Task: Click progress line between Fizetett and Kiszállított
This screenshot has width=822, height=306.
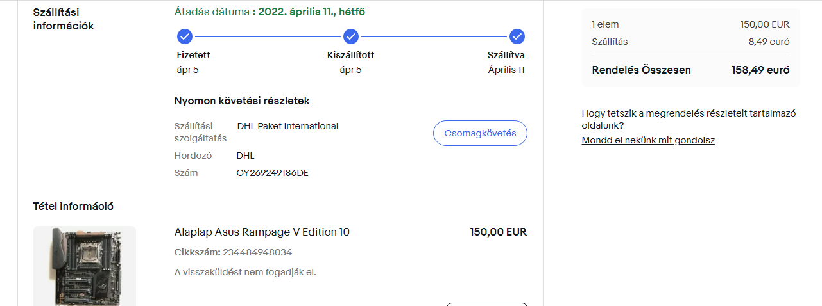Action: click(x=267, y=36)
